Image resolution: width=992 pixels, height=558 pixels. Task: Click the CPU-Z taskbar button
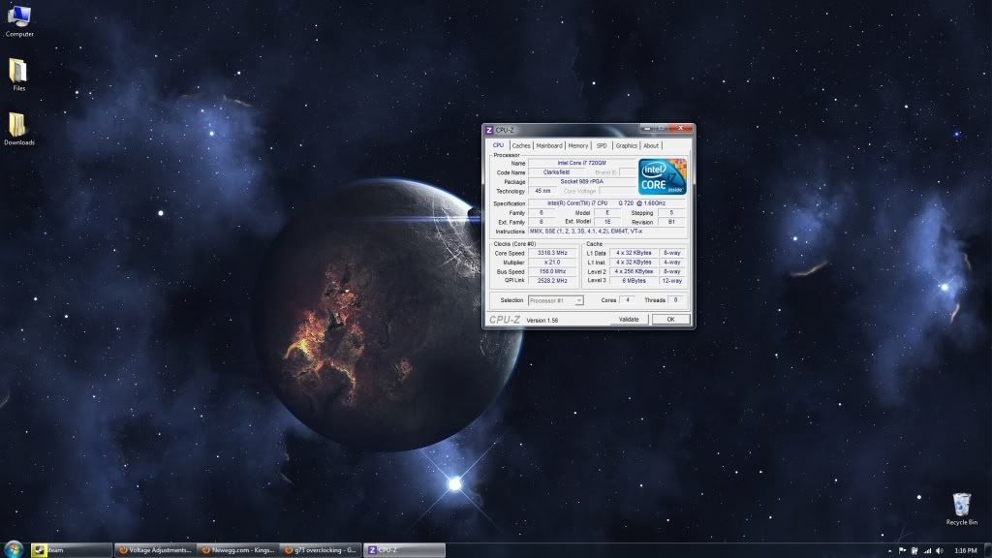click(404, 550)
